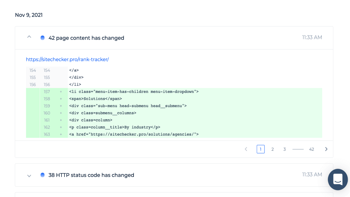Screen dimensions: 350x197
Task: Click the '38 HTTP status code has changed' title
Action: click(x=91, y=175)
